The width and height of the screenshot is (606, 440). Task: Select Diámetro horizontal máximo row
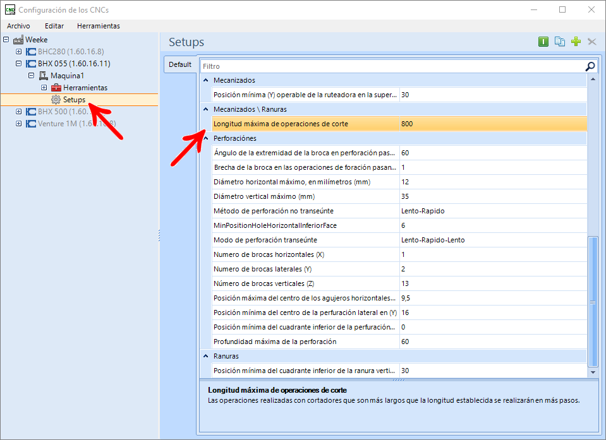point(399,182)
